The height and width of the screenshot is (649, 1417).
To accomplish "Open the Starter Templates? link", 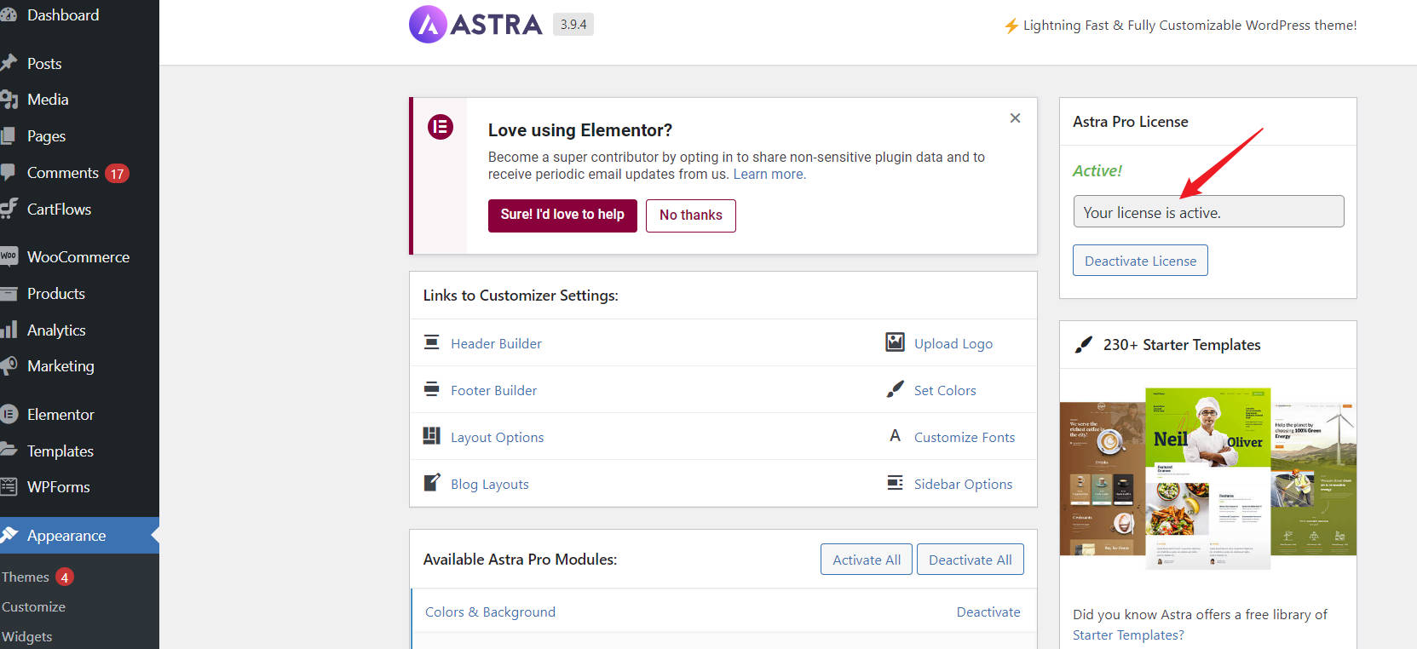I will [x=1128, y=635].
